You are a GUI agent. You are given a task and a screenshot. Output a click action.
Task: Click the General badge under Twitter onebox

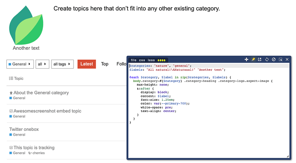point(17,135)
